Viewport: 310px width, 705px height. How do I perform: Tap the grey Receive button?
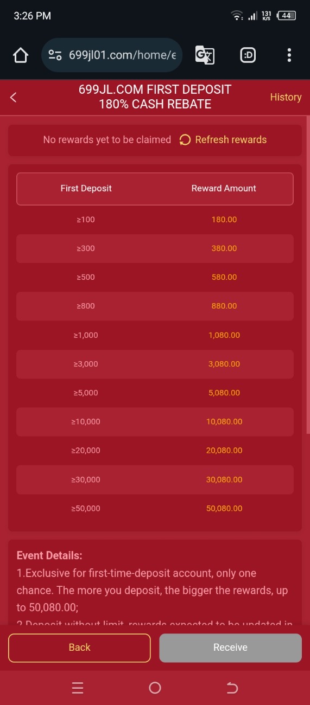tap(230, 648)
